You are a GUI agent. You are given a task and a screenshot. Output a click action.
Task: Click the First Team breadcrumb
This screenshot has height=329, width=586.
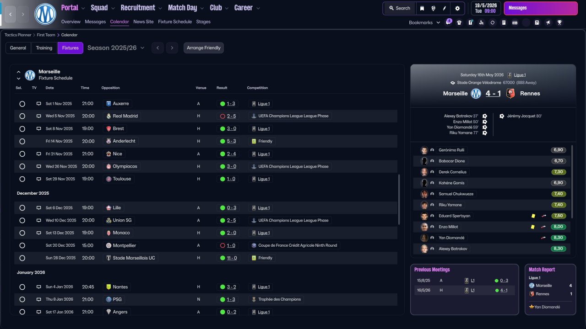pyautogui.click(x=46, y=35)
